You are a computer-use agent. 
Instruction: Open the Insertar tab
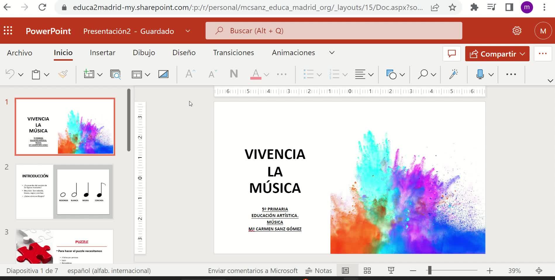[102, 52]
